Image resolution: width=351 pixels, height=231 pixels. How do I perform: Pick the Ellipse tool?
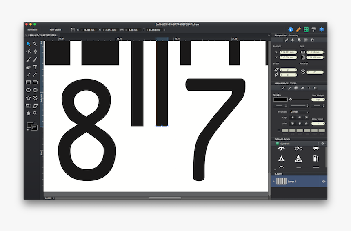tap(29, 90)
